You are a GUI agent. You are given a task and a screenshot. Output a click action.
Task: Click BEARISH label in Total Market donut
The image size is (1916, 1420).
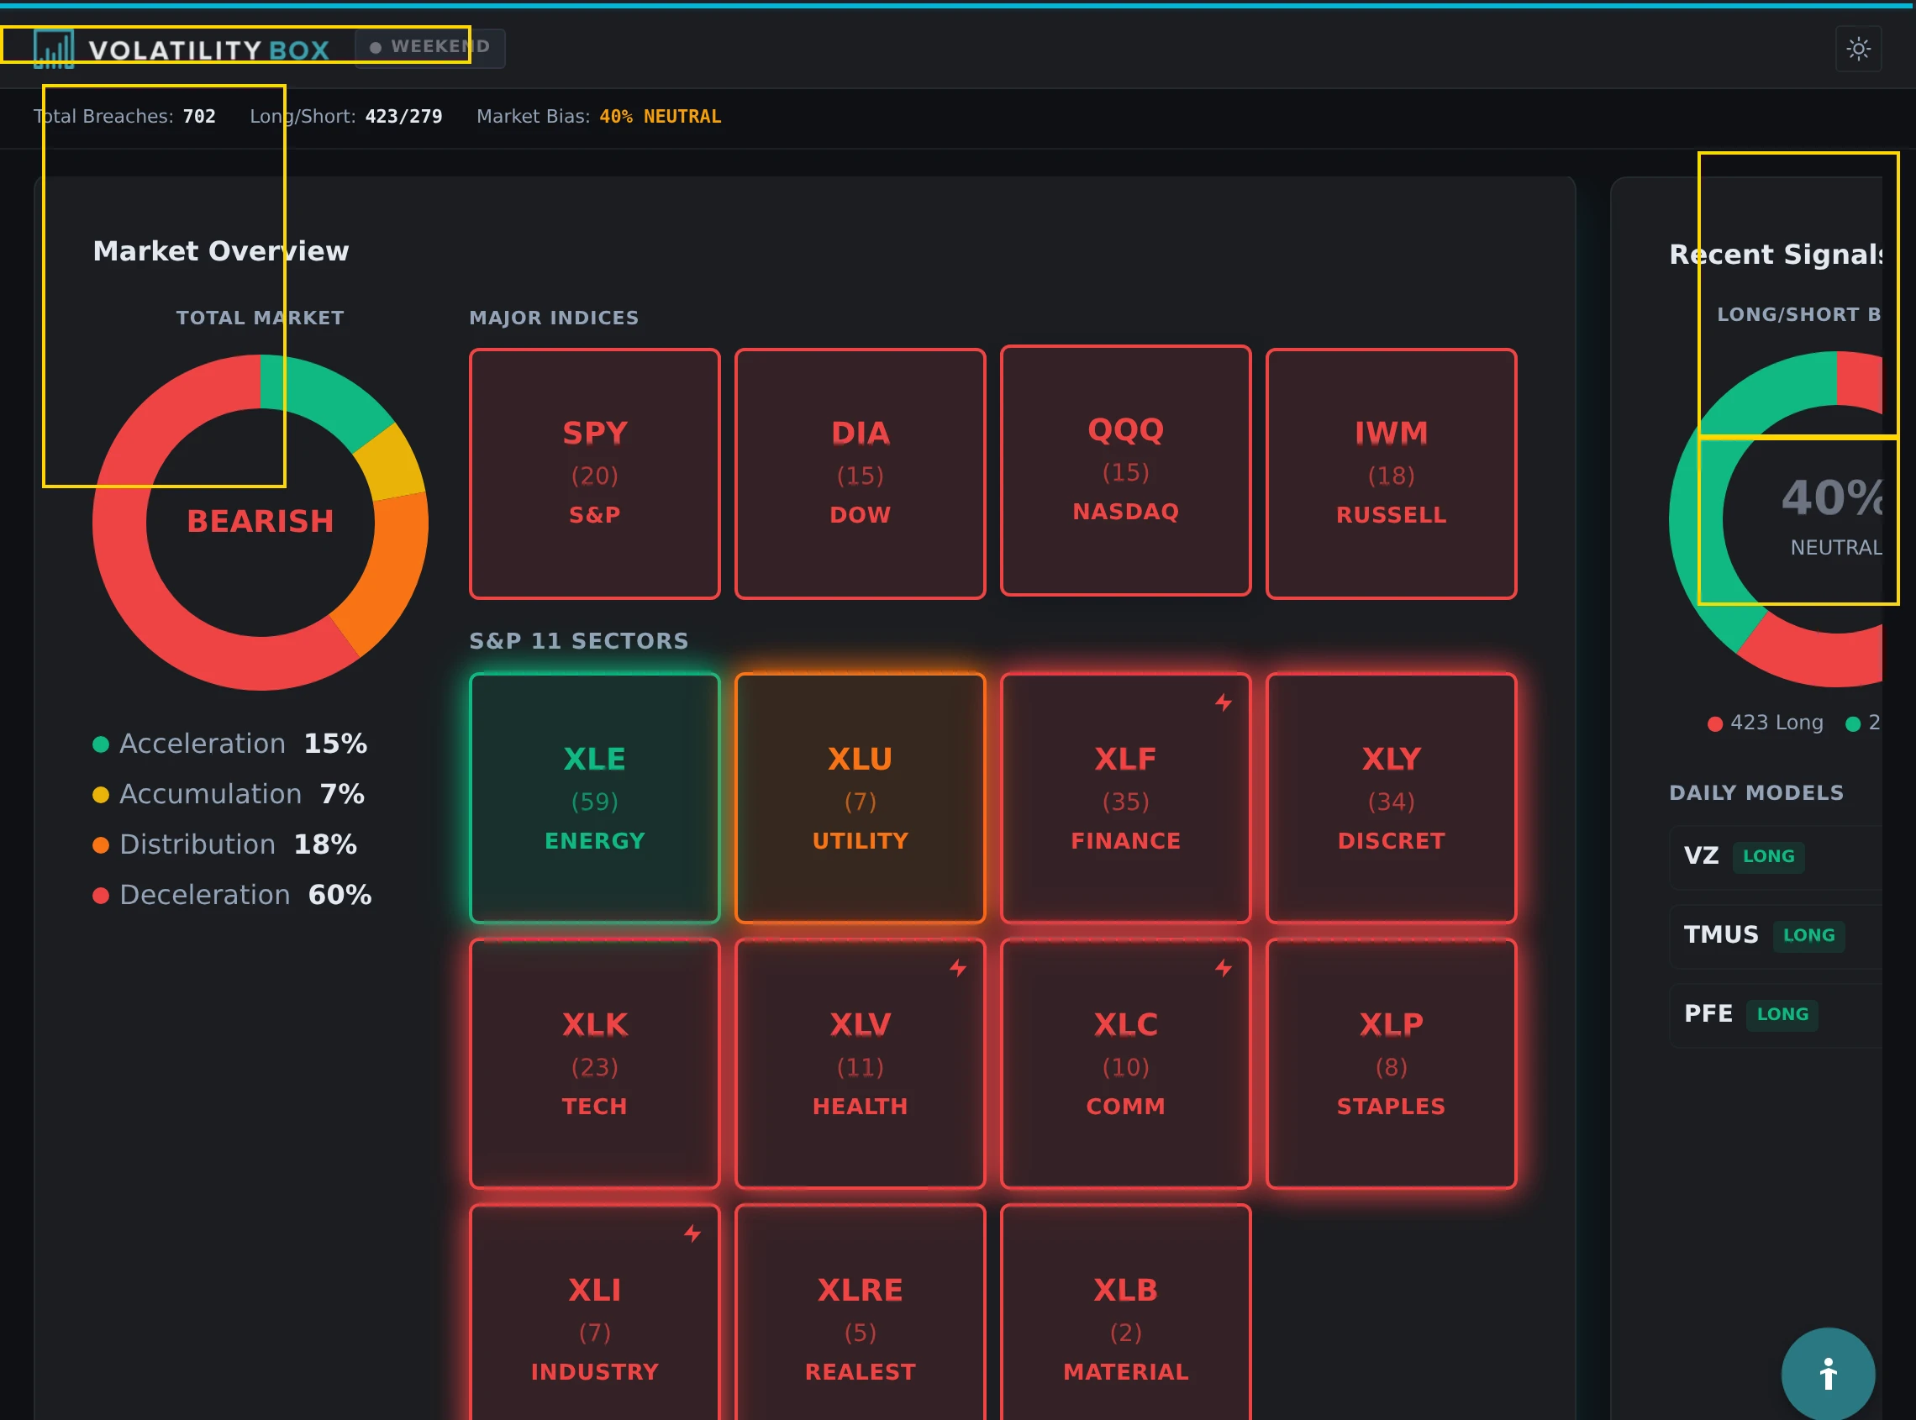pos(261,522)
